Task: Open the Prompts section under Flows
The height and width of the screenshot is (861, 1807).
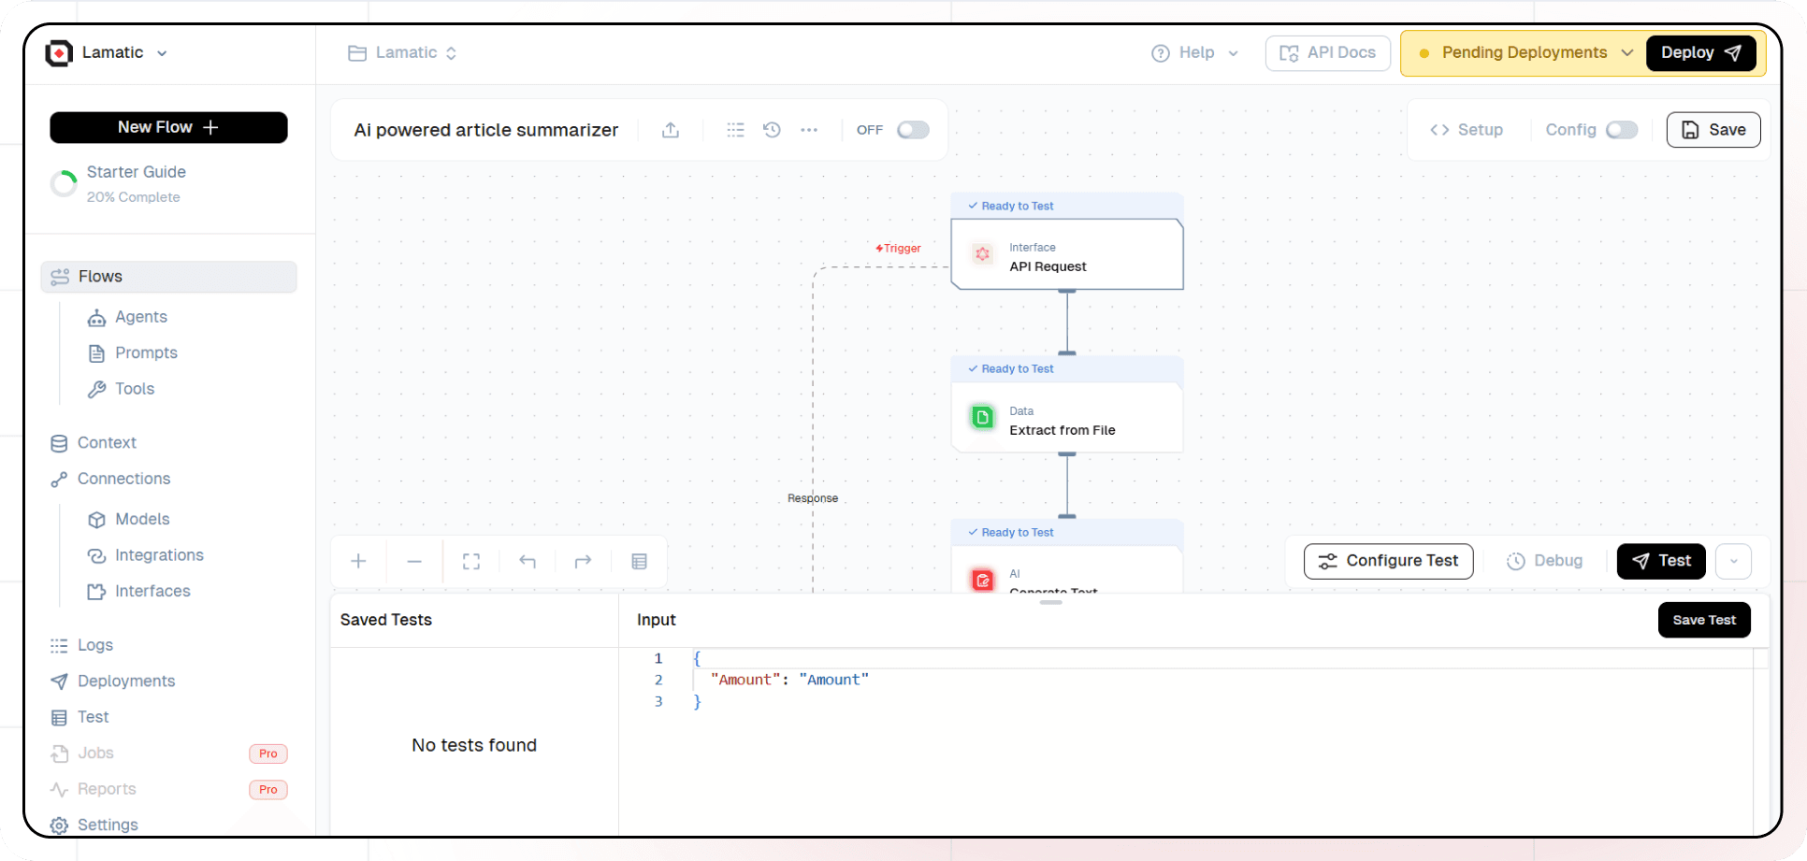Action: [x=145, y=352]
